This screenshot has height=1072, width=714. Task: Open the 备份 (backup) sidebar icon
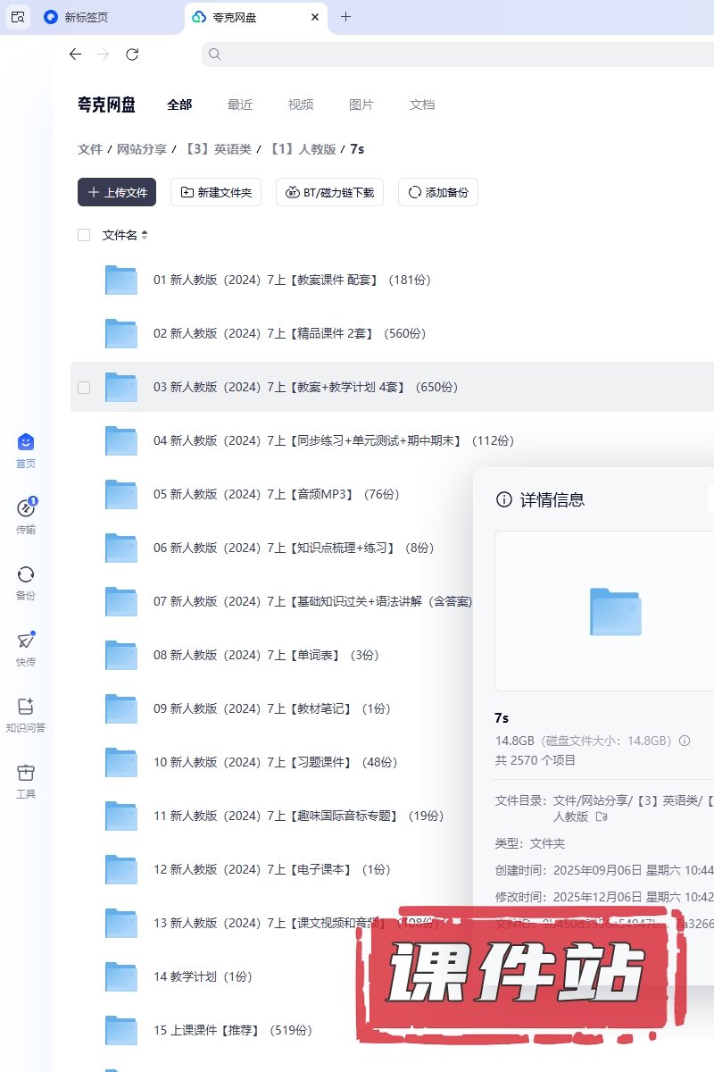26,575
